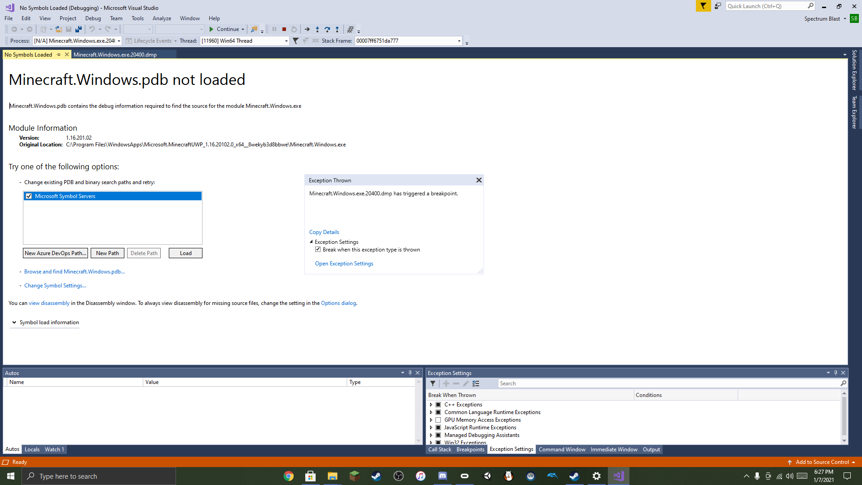Toggle Break when this exception type is thrown

pyautogui.click(x=318, y=250)
